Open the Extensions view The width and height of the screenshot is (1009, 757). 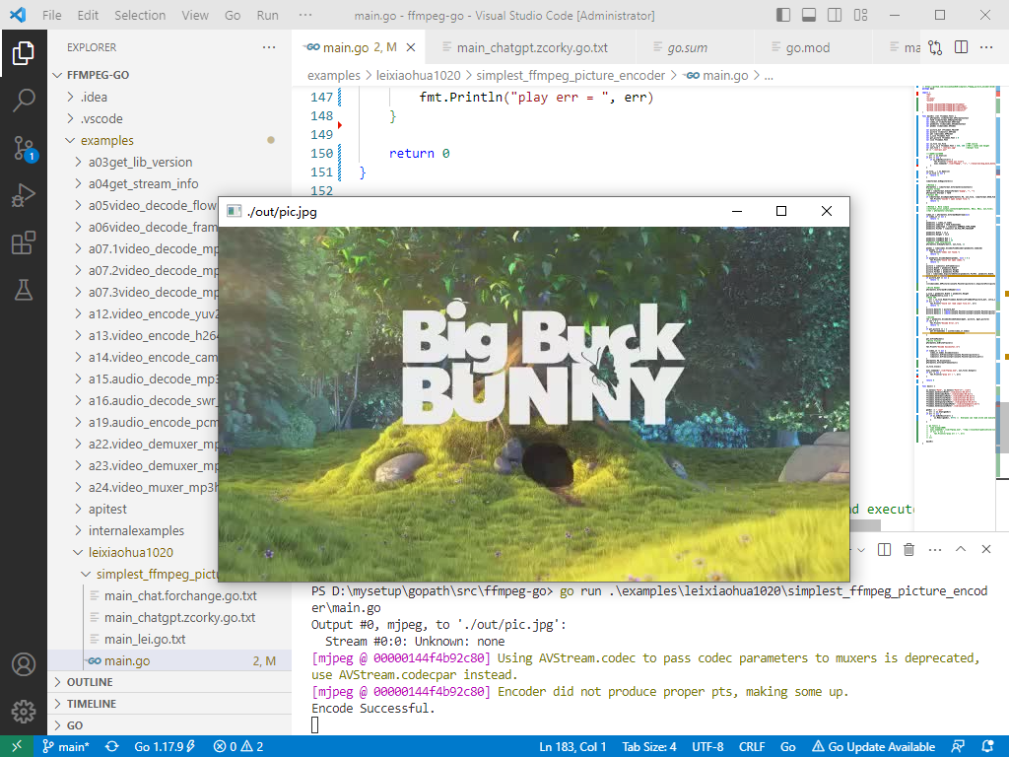coord(24,242)
